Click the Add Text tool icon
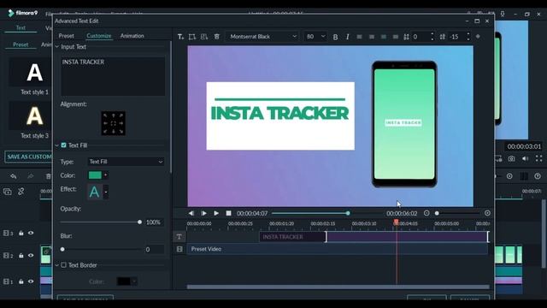Screen dimensions: 547x308 [180, 37]
